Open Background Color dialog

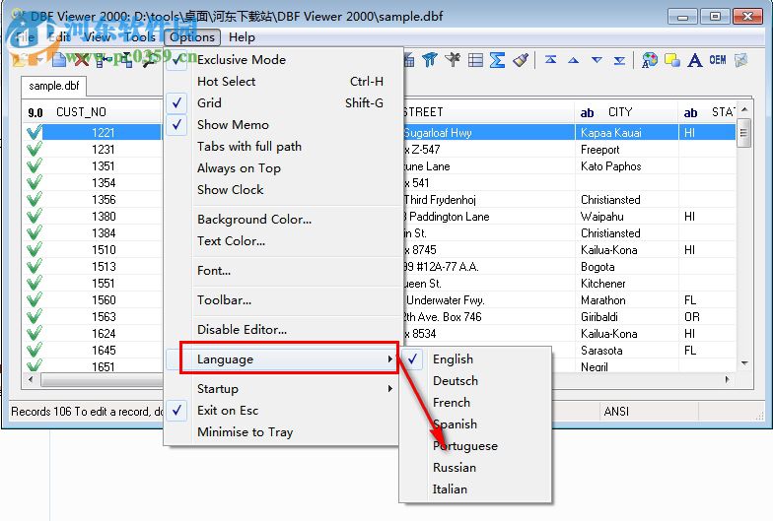click(282, 219)
